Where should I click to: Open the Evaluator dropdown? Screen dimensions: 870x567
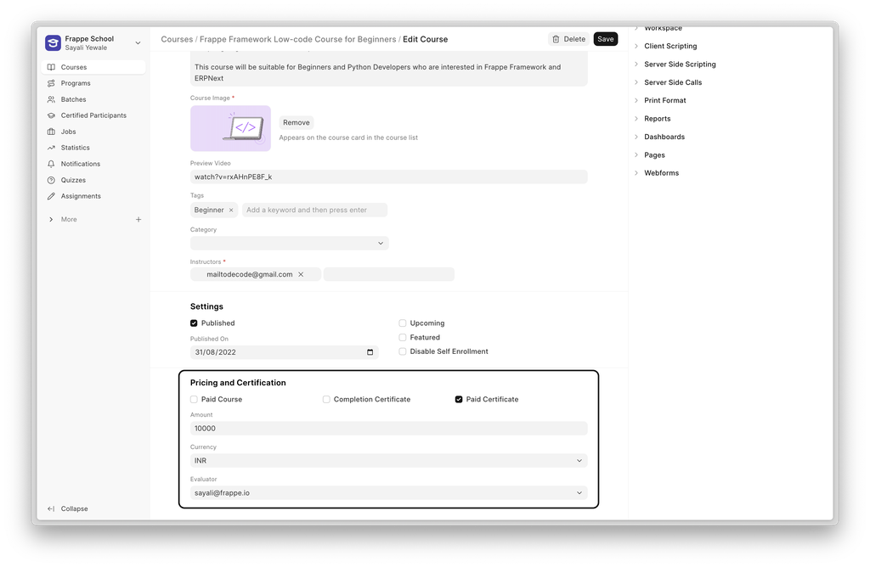pos(388,492)
